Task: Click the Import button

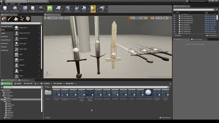Action: (x=18, y=83)
